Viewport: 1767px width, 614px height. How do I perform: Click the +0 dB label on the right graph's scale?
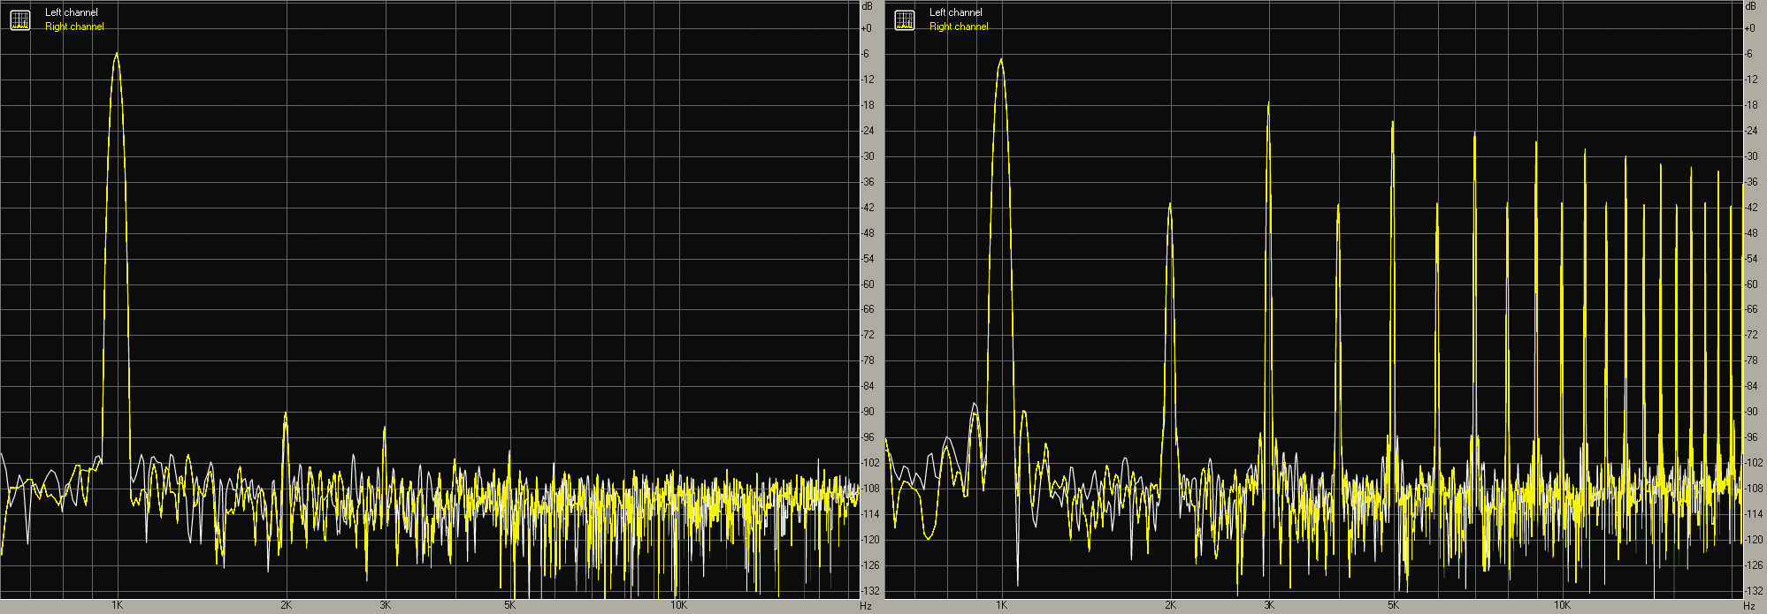[1750, 28]
